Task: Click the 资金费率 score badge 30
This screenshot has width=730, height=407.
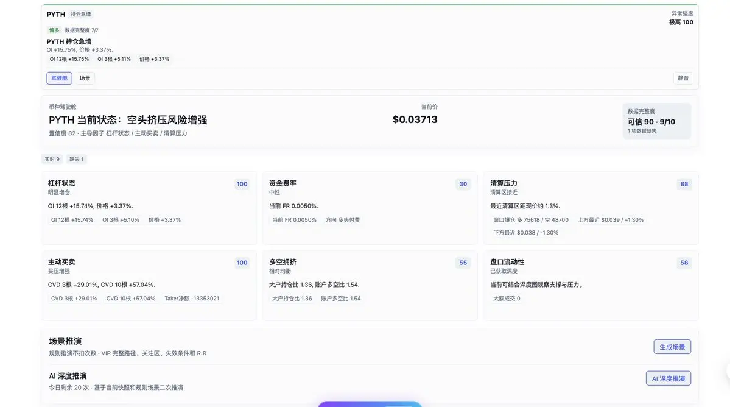Action: click(x=463, y=184)
